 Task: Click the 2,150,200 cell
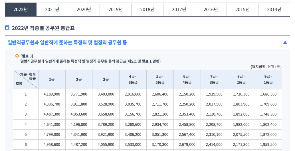[187, 94]
